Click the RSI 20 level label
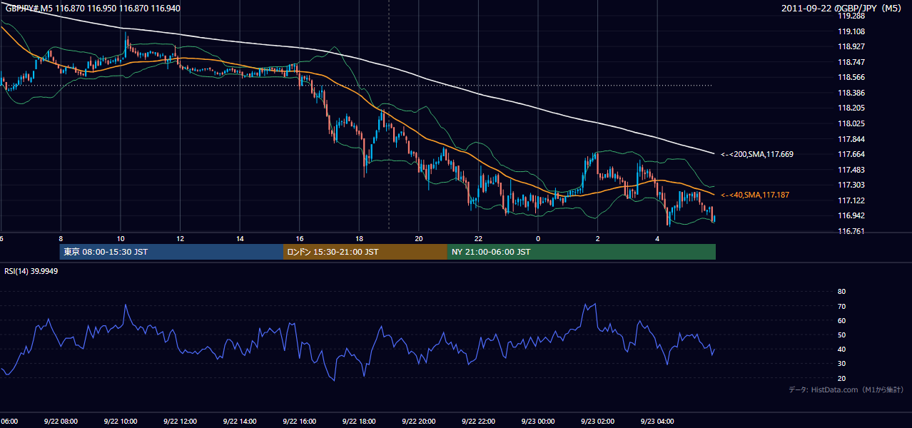The width and height of the screenshot is (912, 428). coord(841,378)
